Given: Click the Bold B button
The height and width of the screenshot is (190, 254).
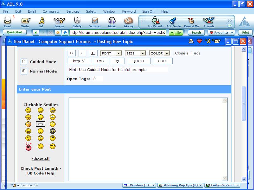Looking at the screenshot, I should point(71,53).
